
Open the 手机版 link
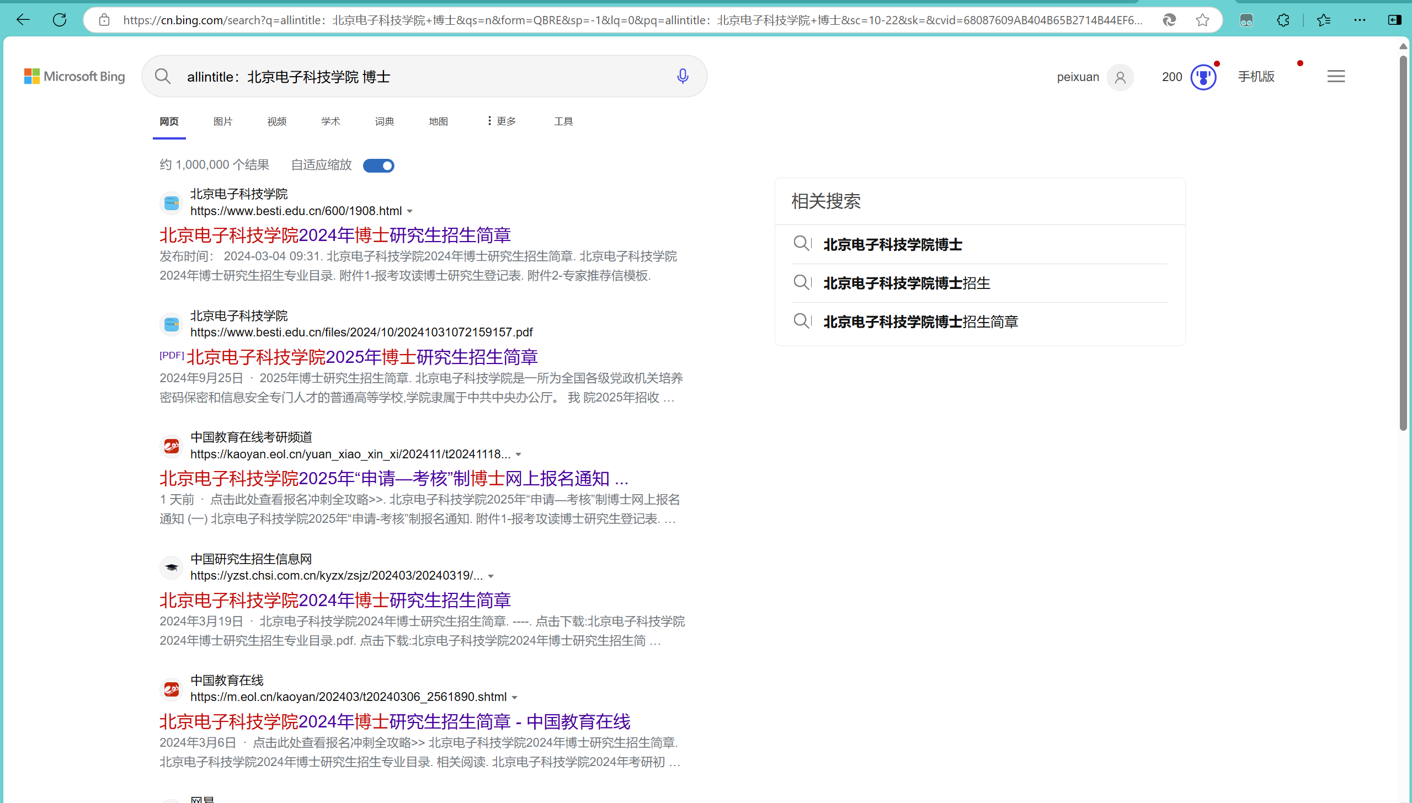(1256, 77)
